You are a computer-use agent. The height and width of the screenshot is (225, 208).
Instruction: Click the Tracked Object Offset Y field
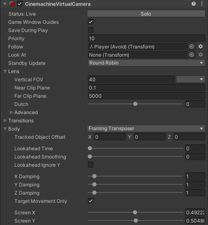[x=150, y=137]
